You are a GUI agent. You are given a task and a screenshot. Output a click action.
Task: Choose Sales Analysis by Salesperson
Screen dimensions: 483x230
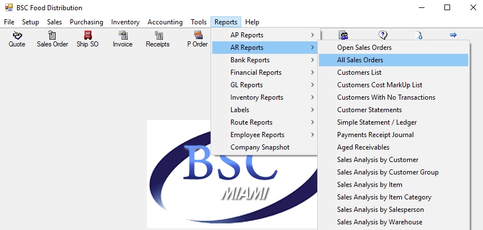point(393,210)
